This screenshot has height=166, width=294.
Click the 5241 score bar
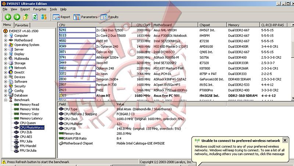[x=77, y=30]
